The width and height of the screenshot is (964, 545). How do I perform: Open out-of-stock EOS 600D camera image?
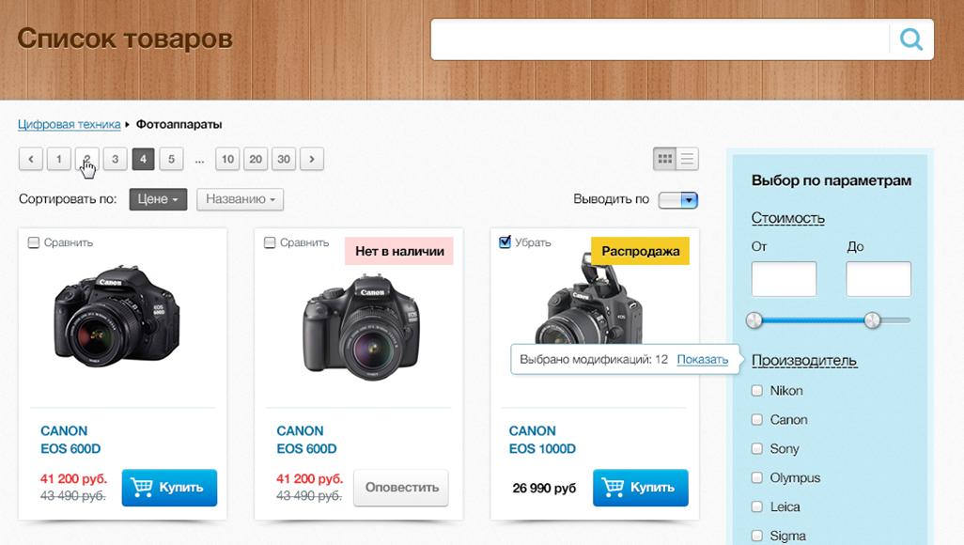[x=361, y=328]
